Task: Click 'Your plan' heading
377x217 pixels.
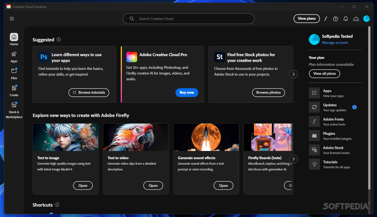Action: (x=316, y=58)
